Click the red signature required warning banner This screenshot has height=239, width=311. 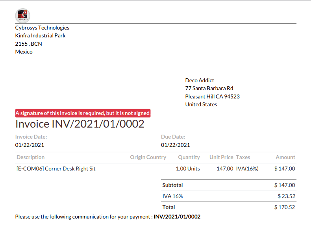tap(83, 113)
